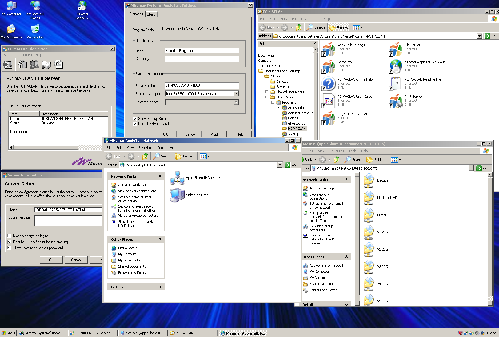Open Tools menu in PC MACLAN window
The height and width of the screenshot is (337, 499).
click(x=314, y=19)
